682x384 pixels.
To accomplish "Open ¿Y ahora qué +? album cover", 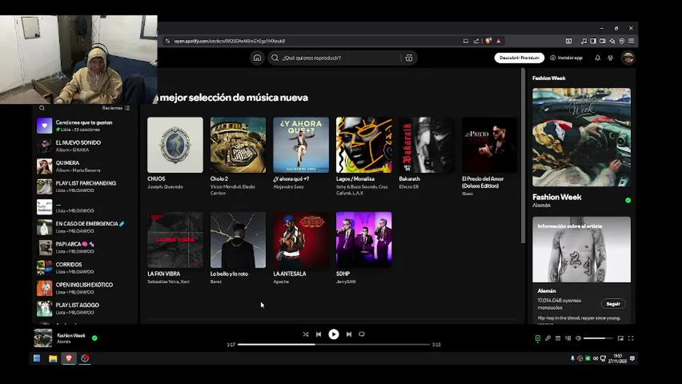I will [301, 145].
